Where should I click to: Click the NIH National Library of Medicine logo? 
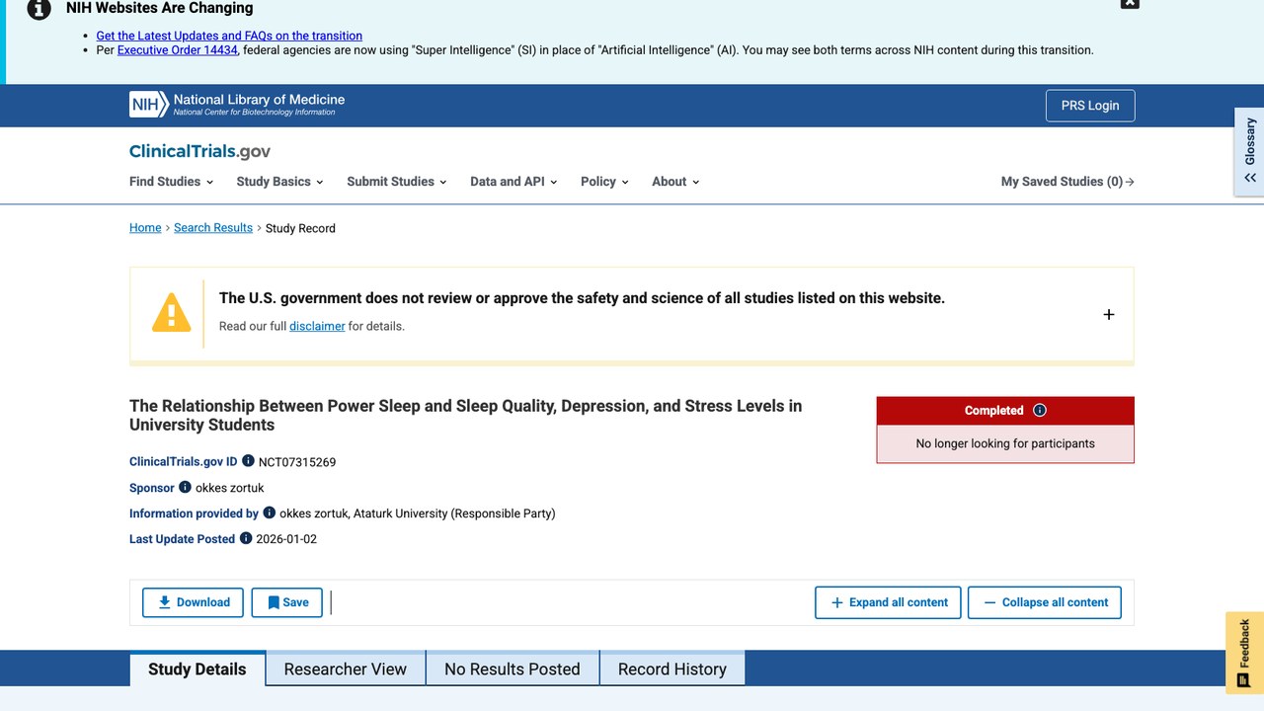click(x=237, y=105)
